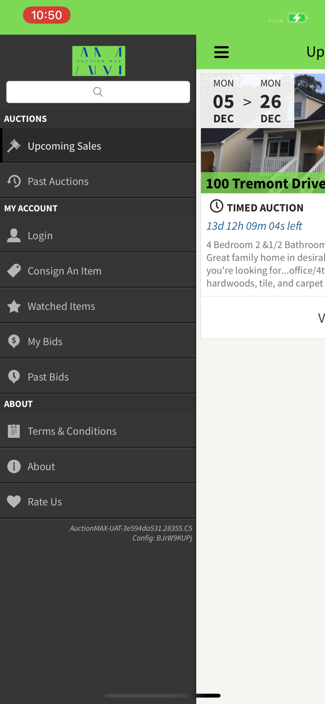The height and width of the screenshot is (704, 325).
Task: Select Upcoming Sales from the sidebar menu
Action: (64, 145)
